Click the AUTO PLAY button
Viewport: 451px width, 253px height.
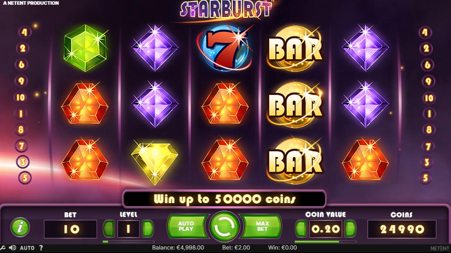point(187,226)
